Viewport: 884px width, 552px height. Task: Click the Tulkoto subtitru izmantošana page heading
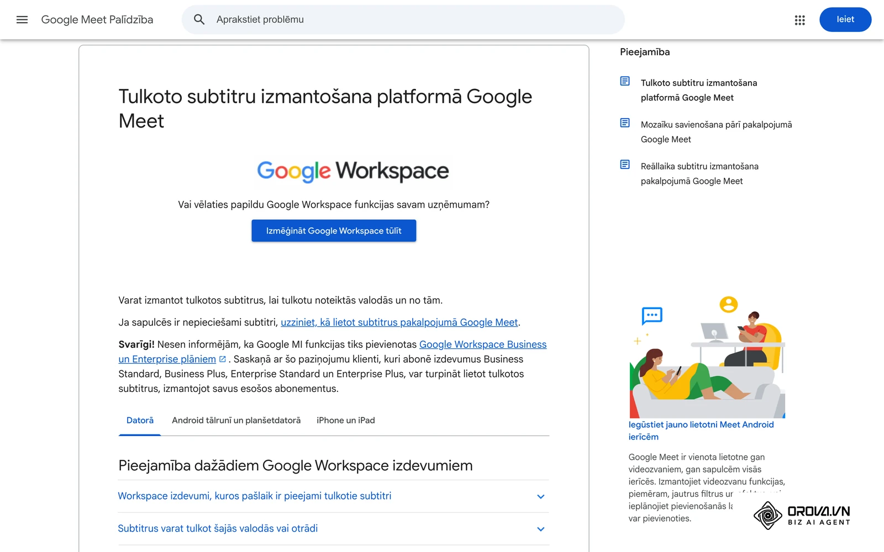click(x=325, y=109)
